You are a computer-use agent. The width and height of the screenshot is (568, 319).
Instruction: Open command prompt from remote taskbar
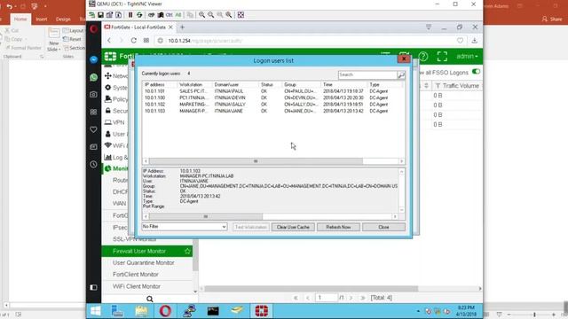pyautogui.click(x=213, y=311)
